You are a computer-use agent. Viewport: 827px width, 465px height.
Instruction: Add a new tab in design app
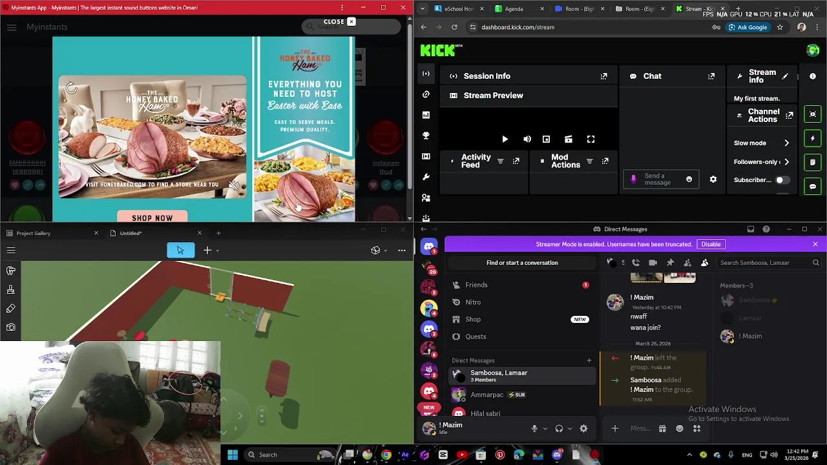tap(218, 233)
